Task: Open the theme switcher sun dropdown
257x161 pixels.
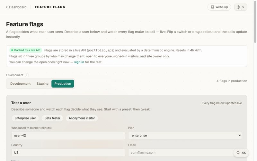Action: [x=240, y=7]
